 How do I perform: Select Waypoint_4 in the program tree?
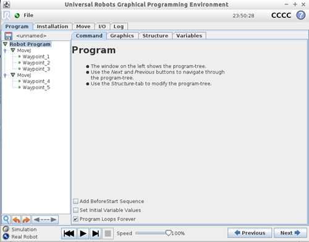click(36, 81)
